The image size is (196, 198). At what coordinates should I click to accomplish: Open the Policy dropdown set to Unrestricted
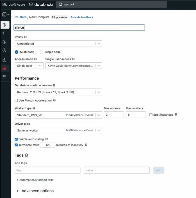(x=58, y=44)
